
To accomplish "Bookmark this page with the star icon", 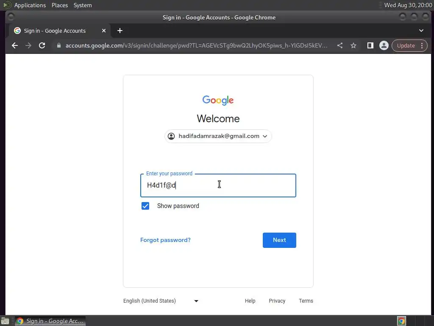I will click(x=353, y=45).
